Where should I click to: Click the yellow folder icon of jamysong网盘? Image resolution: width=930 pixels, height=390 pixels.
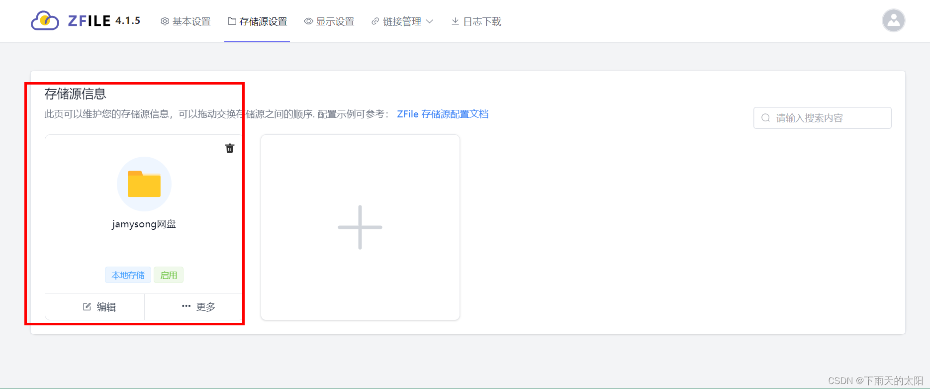(144, 184)
